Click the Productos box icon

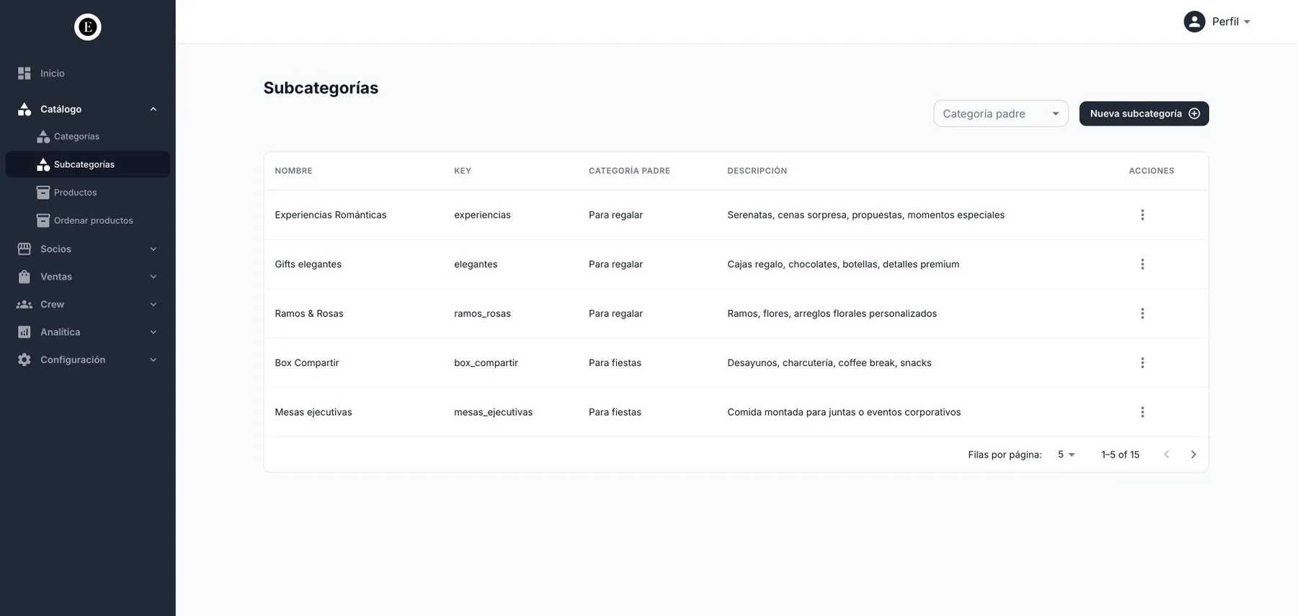point(43,192)
